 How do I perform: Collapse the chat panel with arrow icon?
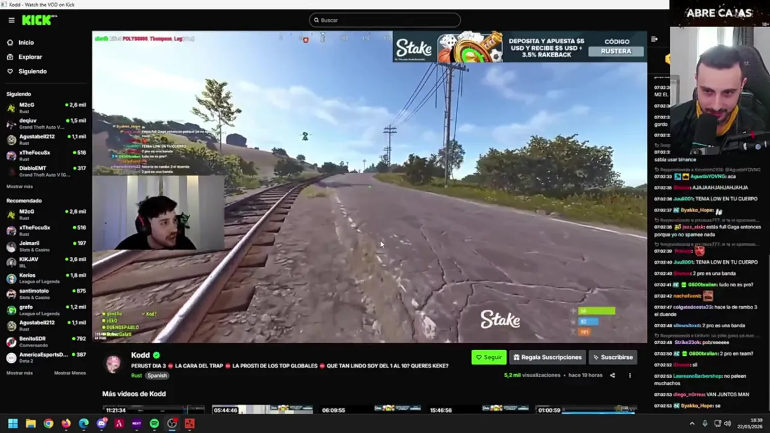click(x=654, y=39)
